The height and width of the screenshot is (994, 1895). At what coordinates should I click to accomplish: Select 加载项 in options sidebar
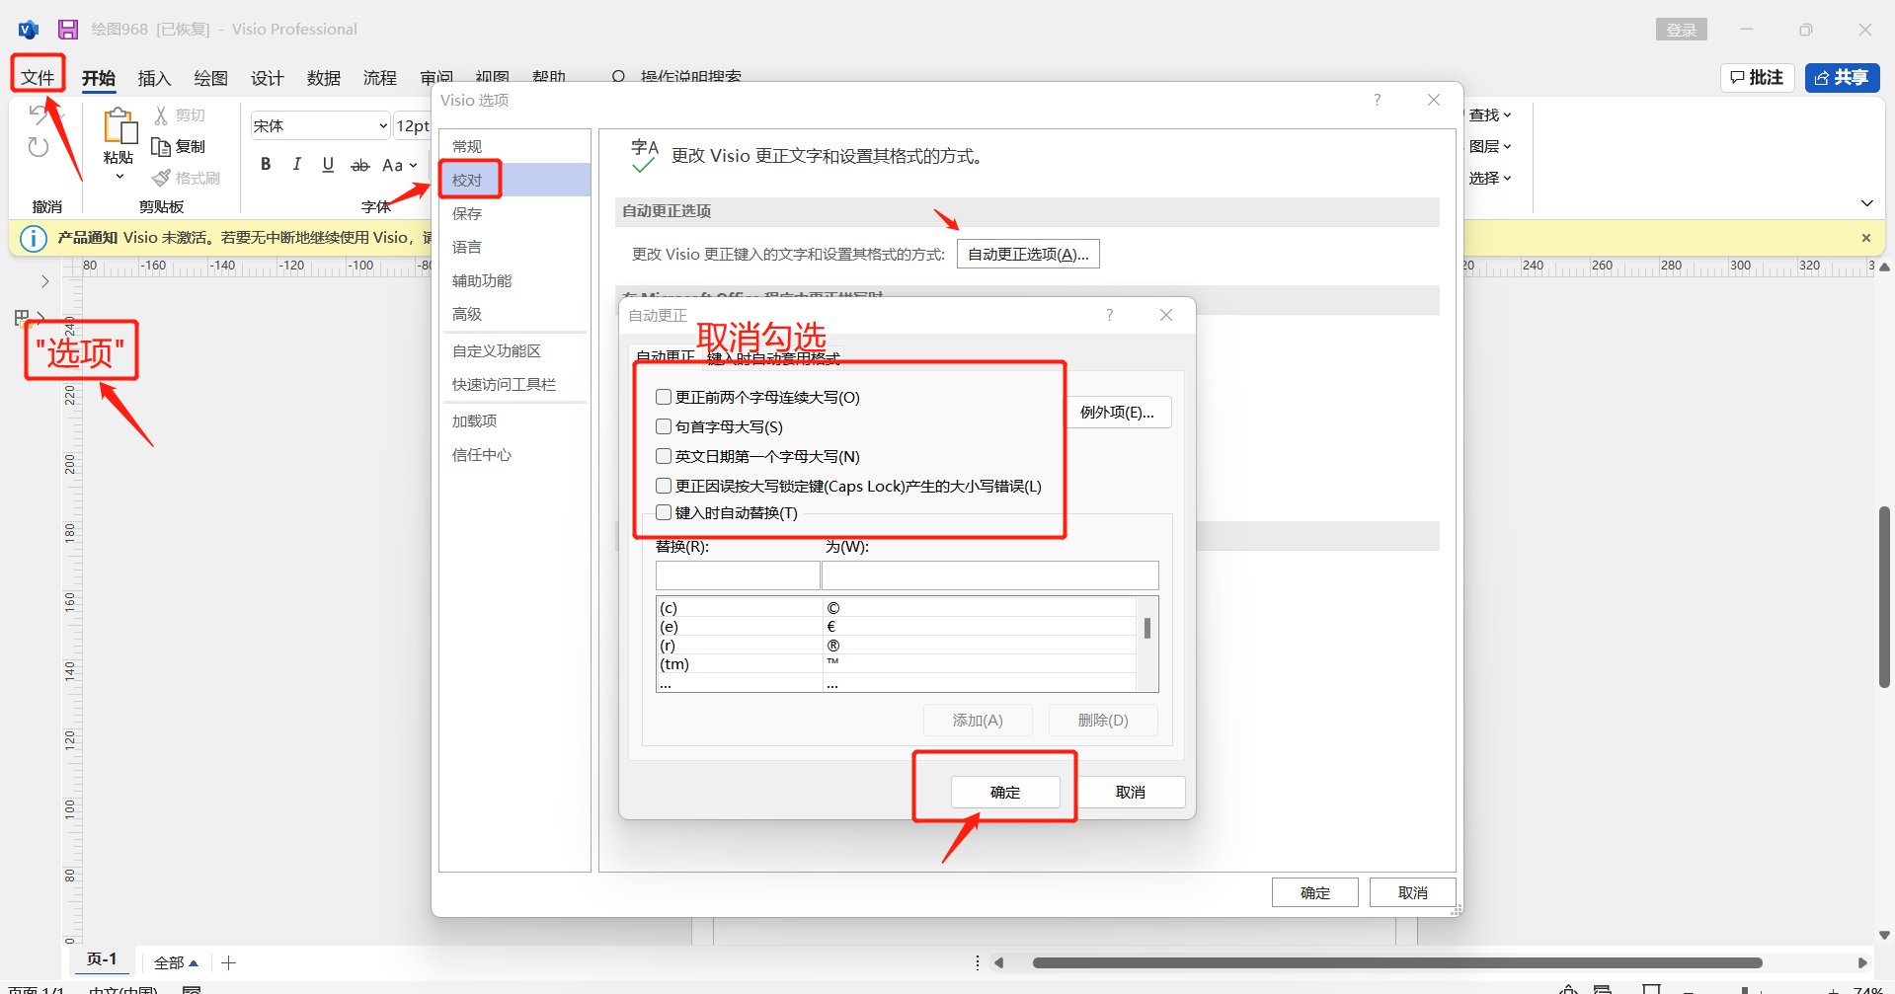tap(514, 421)
